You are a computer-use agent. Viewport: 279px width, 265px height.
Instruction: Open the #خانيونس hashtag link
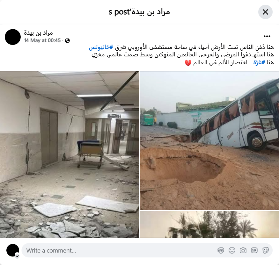pos(101,47)
